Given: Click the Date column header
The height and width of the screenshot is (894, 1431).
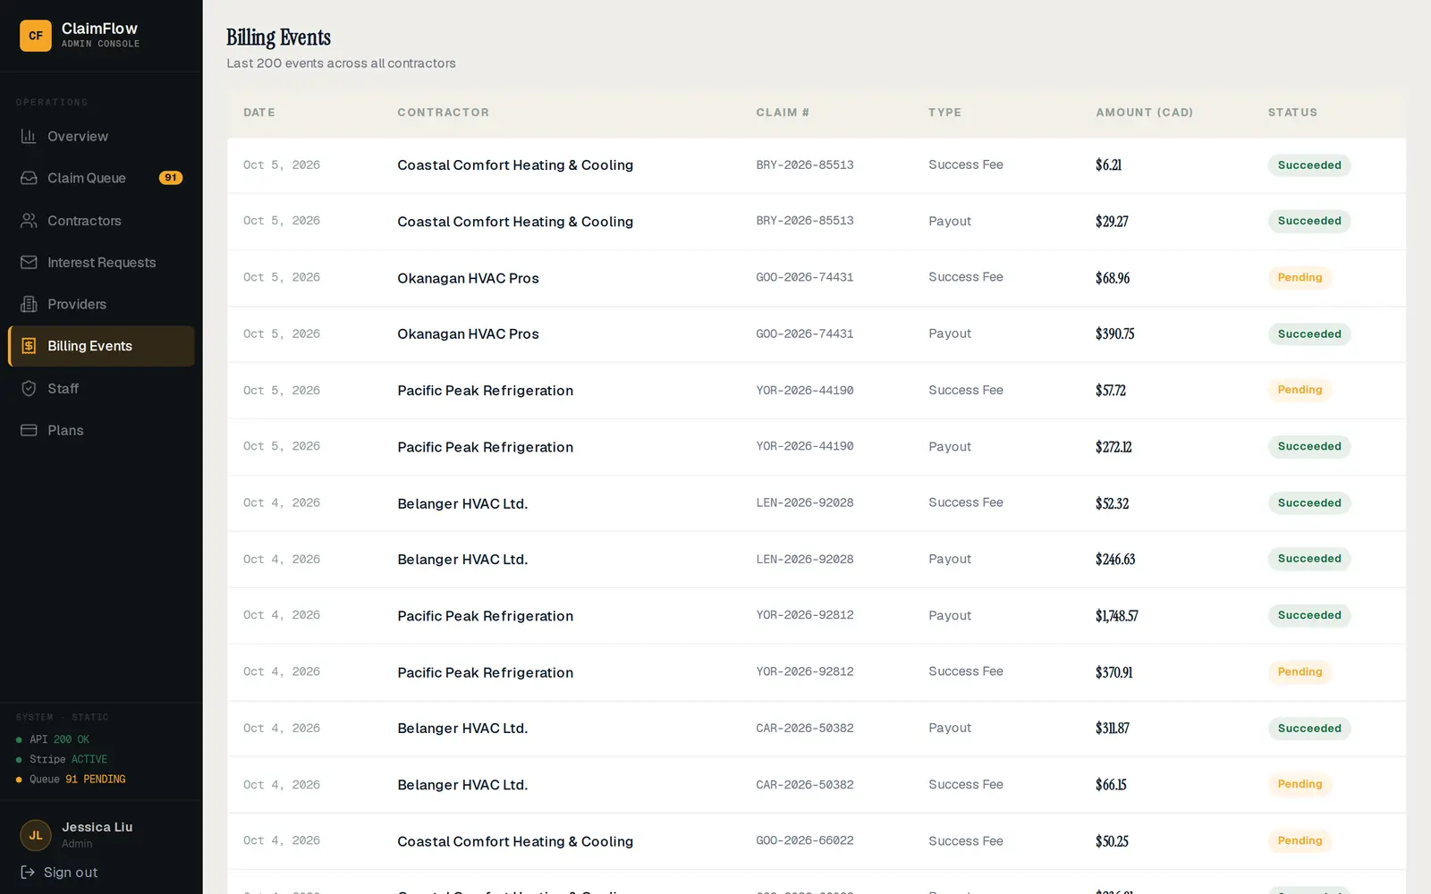Looking at the screenshot, I should (x=259, y=113).
